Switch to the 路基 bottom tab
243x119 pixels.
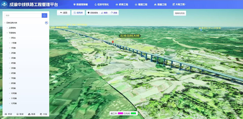tap(32, 114)
